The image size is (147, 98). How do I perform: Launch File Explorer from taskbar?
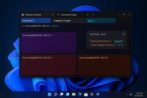[x=74, y=94]
